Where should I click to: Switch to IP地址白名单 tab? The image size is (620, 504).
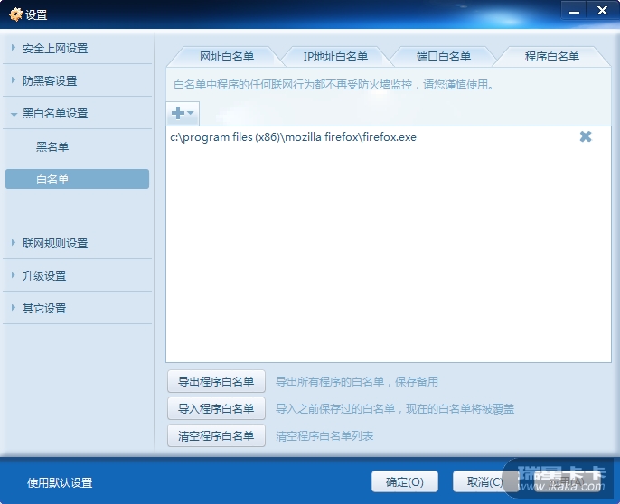(x=335, y=57)
